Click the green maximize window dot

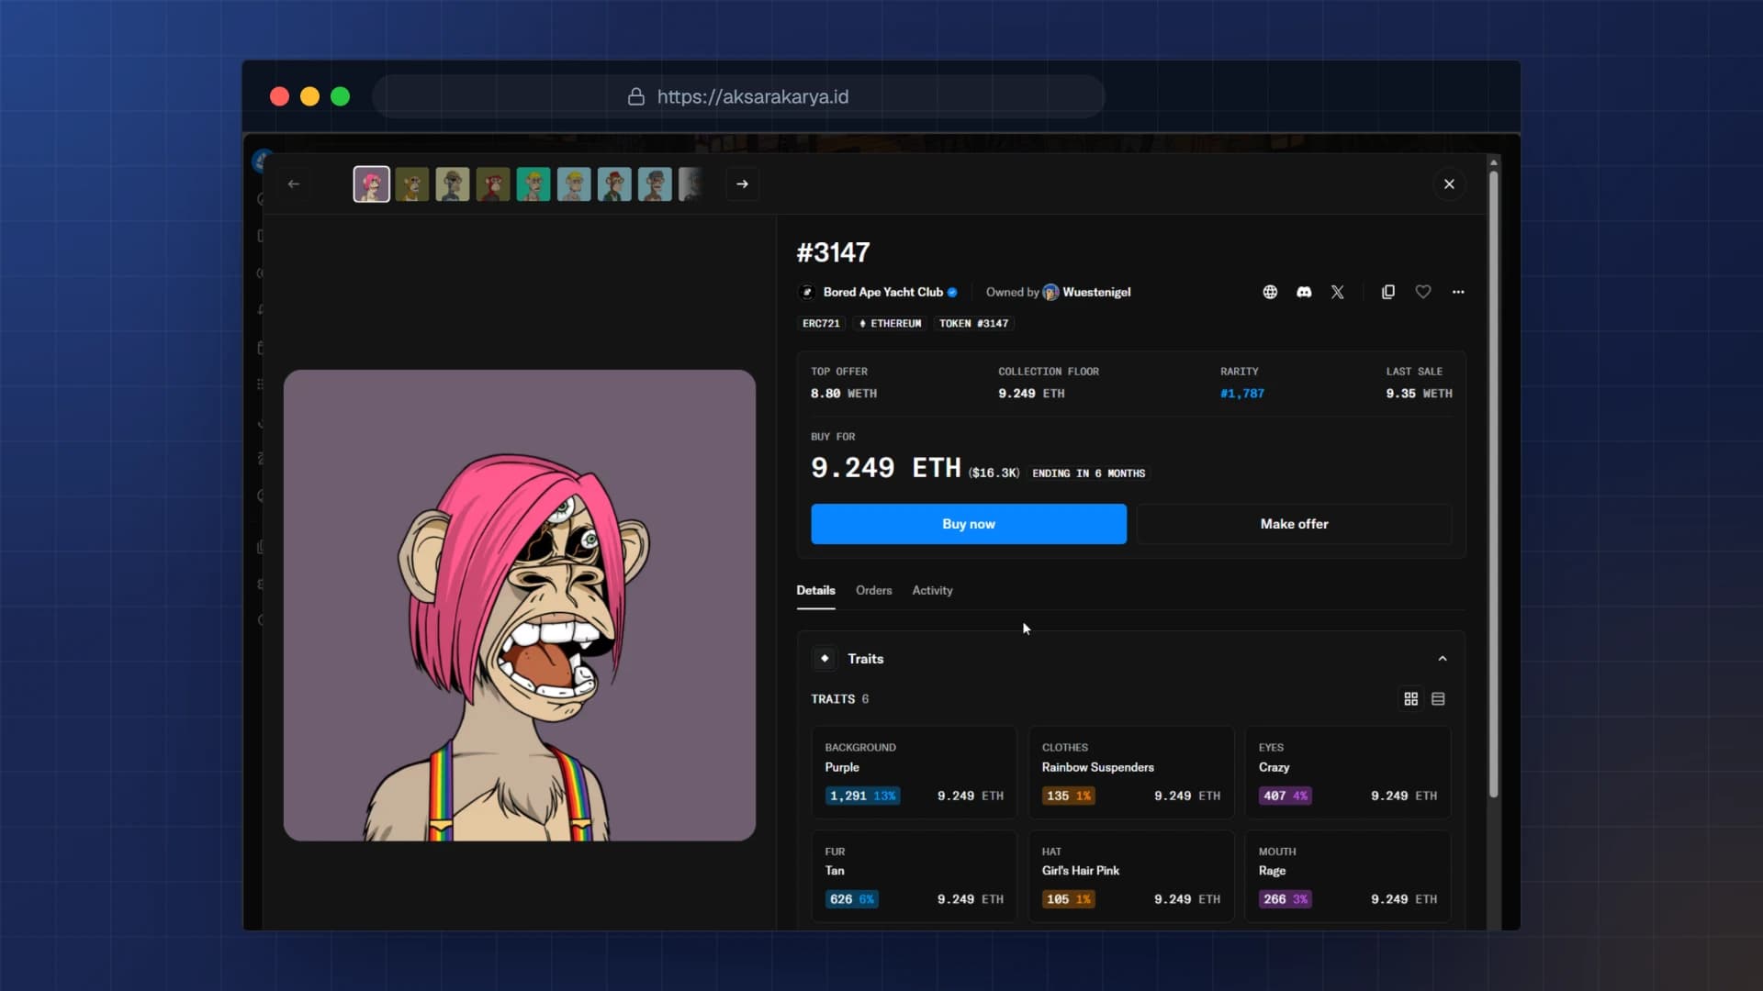pyautogui.click(x=340, y=96)
